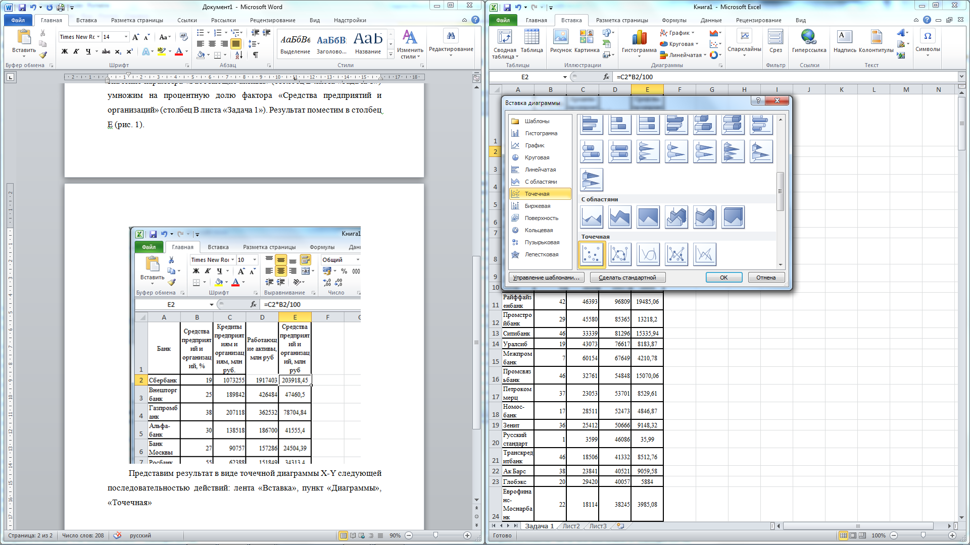Image resolution: width=970 pixels, height=545 pixels.
Task: Select Гистограмма in chart dialog list
Action: coord(540,133)
